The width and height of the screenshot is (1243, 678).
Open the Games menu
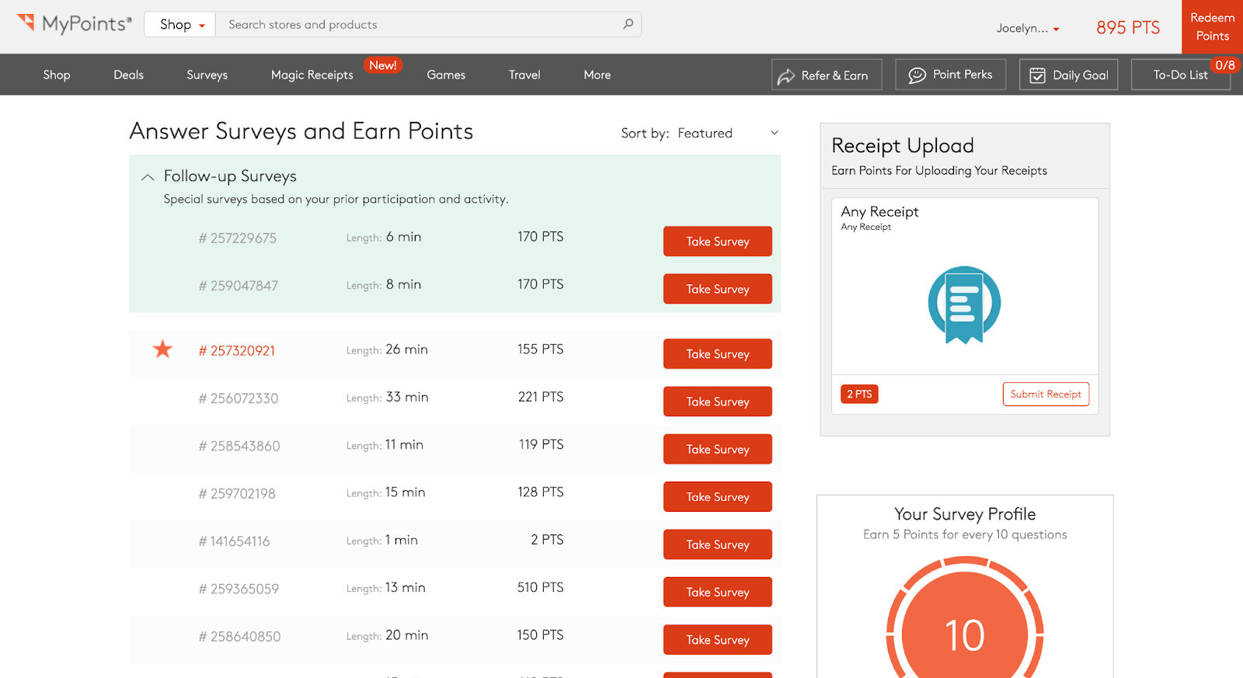coord(446,75)
